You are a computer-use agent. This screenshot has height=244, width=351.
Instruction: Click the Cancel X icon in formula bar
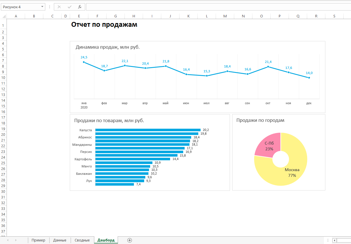click(59, 7)
